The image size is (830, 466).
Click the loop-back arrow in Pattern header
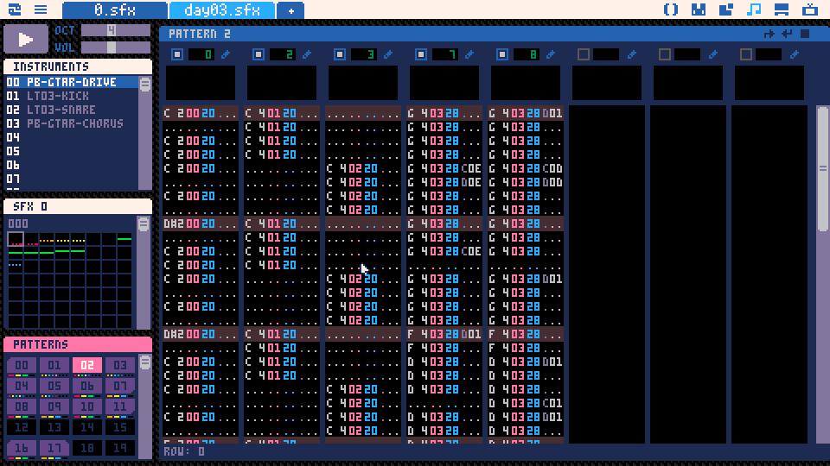coord(787,35)
